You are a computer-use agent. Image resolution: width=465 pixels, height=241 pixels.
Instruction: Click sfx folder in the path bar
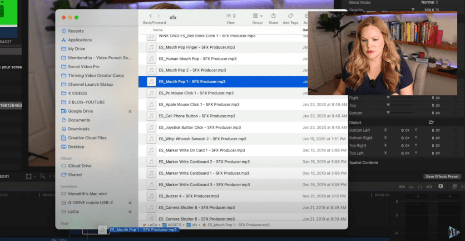tap(192, 225)
